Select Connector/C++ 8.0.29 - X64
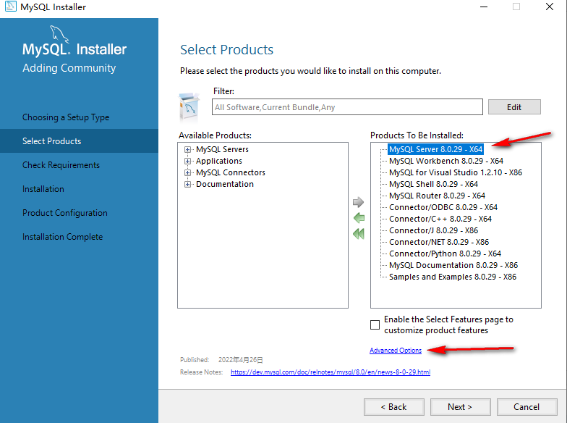 pyautogui.click(x=440, y=219)
